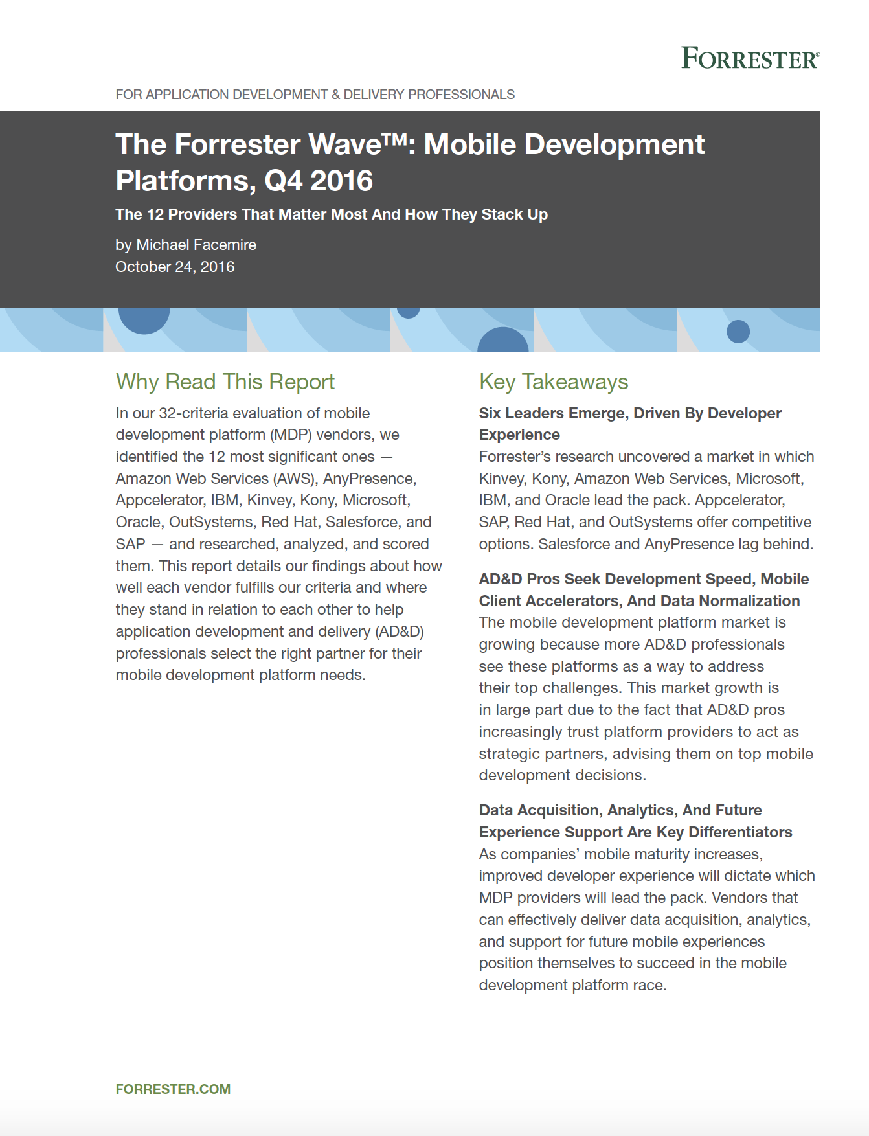The height and width of the screenshot is (1136, 869).
Task: Click the line 'Oracle, OutSystems, Red Hat, Salesforce, and'
Action: [x=274, y=522]
